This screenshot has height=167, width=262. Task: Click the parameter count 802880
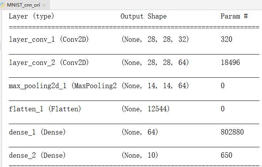[232, 132]
